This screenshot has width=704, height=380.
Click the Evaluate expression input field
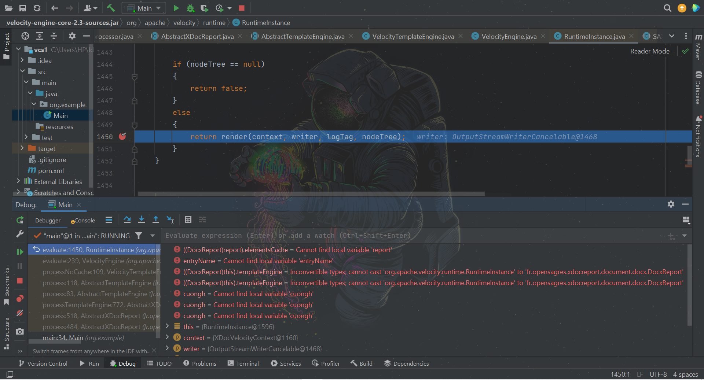[414, 236]
